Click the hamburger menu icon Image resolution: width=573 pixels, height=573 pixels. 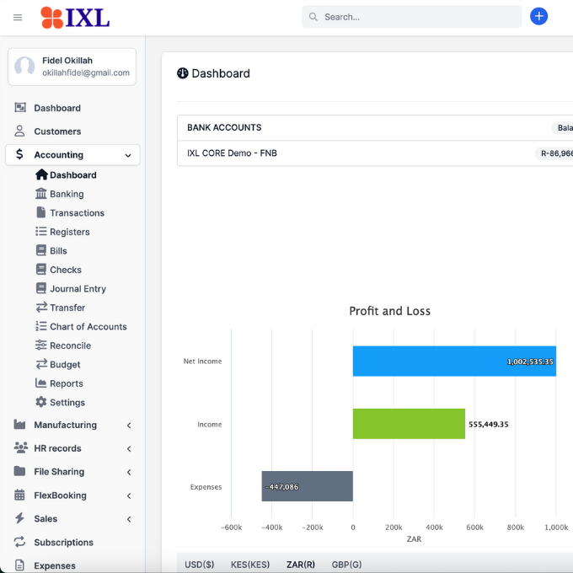point(18,17)
